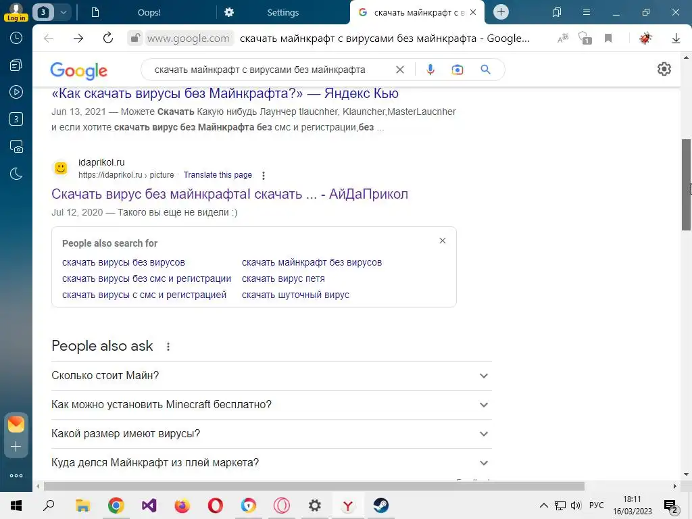
Task: Open Firefox from the taskbar
Action: tap(182, 505)
